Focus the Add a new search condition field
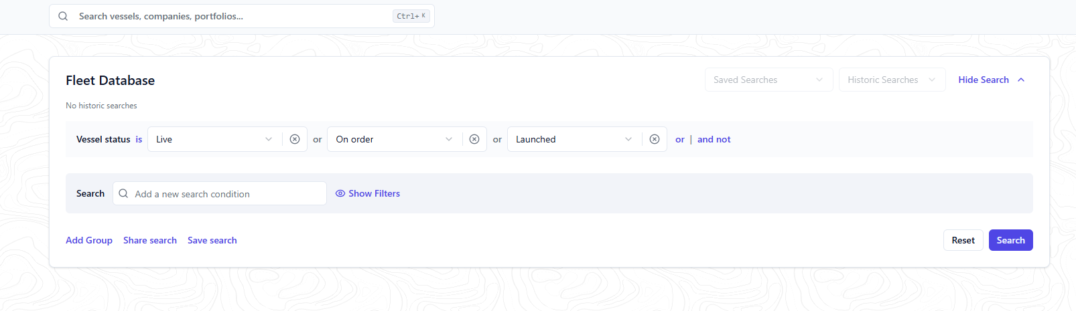Screen dimensions: 1076x311 coord(220,193)
